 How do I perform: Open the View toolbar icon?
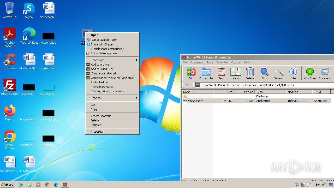pos(236,73)
